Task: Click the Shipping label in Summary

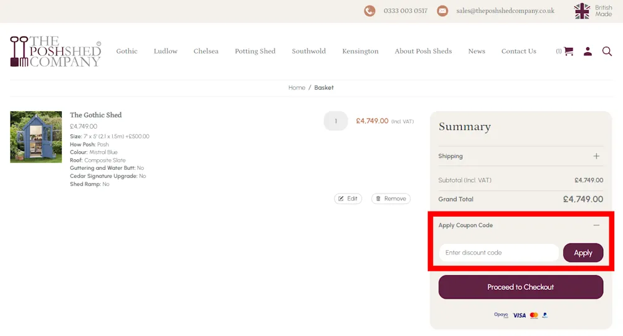Action: (x=450, y=156)
